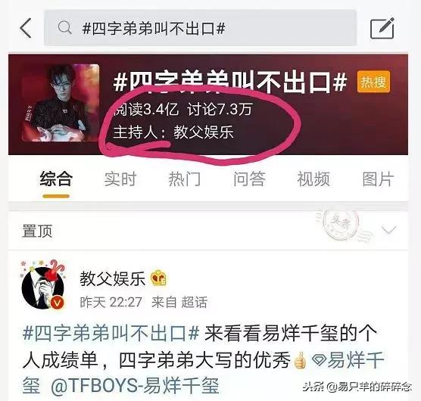Expand the pinned post chevron menu
421x401 pixels.
pyautogui.click(x=388, y=230)
